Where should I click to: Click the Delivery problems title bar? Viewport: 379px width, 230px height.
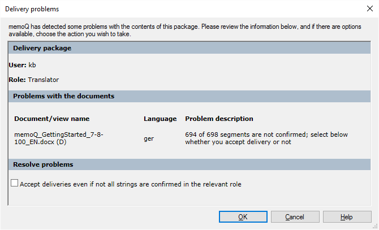click(x=170, y=9)
